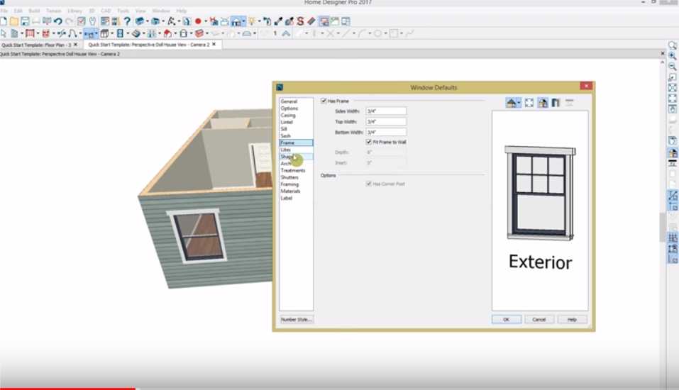Click the red S icon in toolbar
This screenshot has height=390, width=679.
[300, 21]
